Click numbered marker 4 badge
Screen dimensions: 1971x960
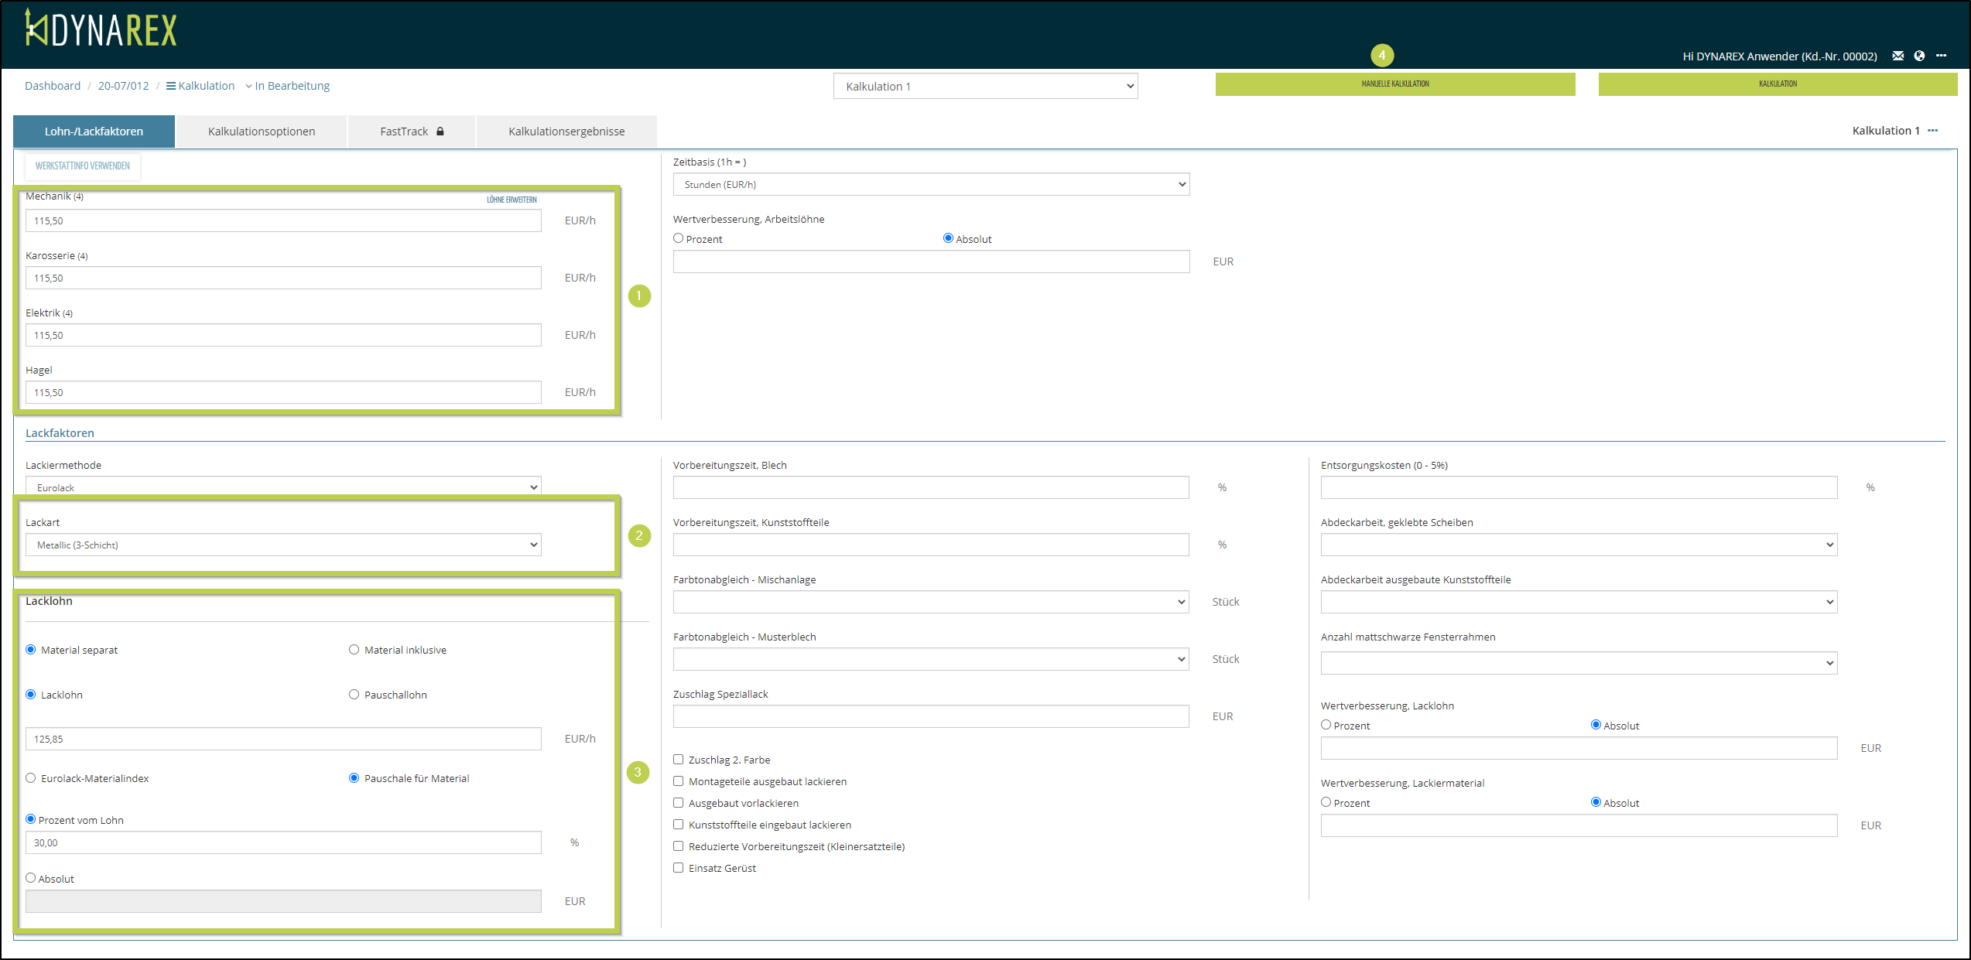point(1381,55)
